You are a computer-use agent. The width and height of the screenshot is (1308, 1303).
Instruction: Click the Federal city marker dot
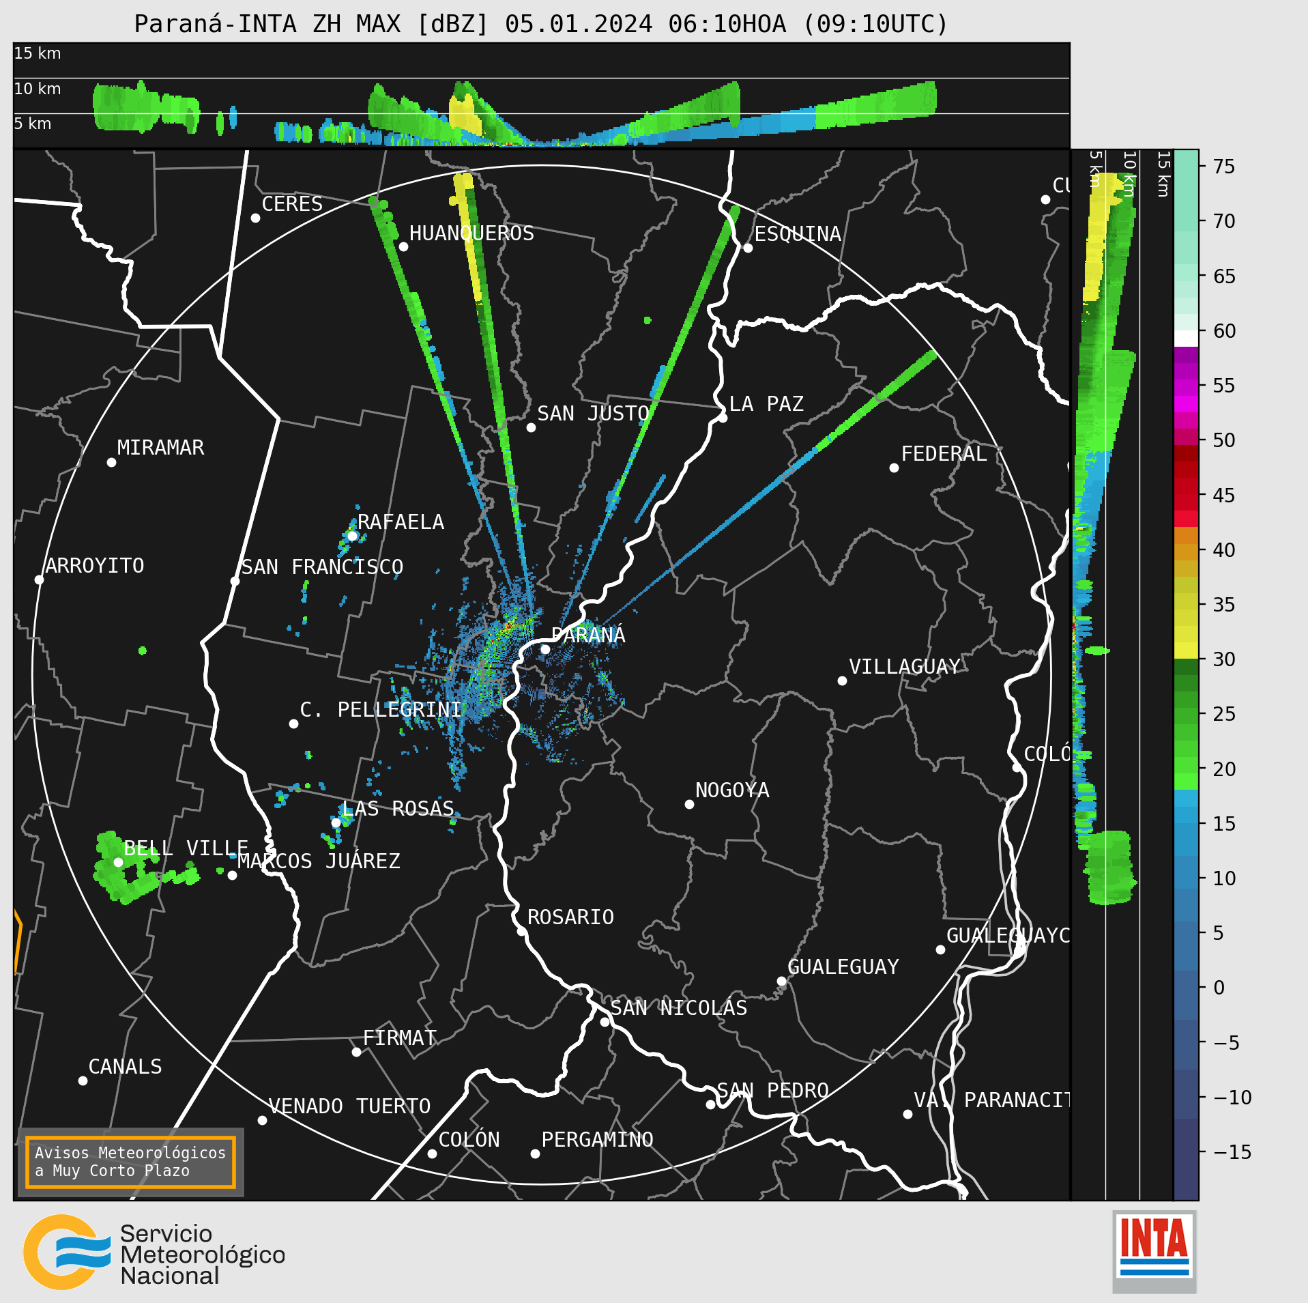pyautogui.click(x=894, y=468)
